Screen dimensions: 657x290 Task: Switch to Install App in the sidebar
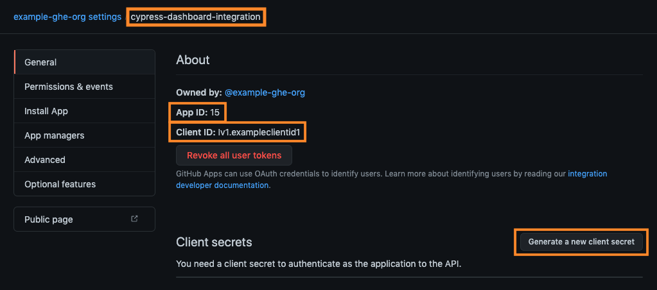click(46, 111)
